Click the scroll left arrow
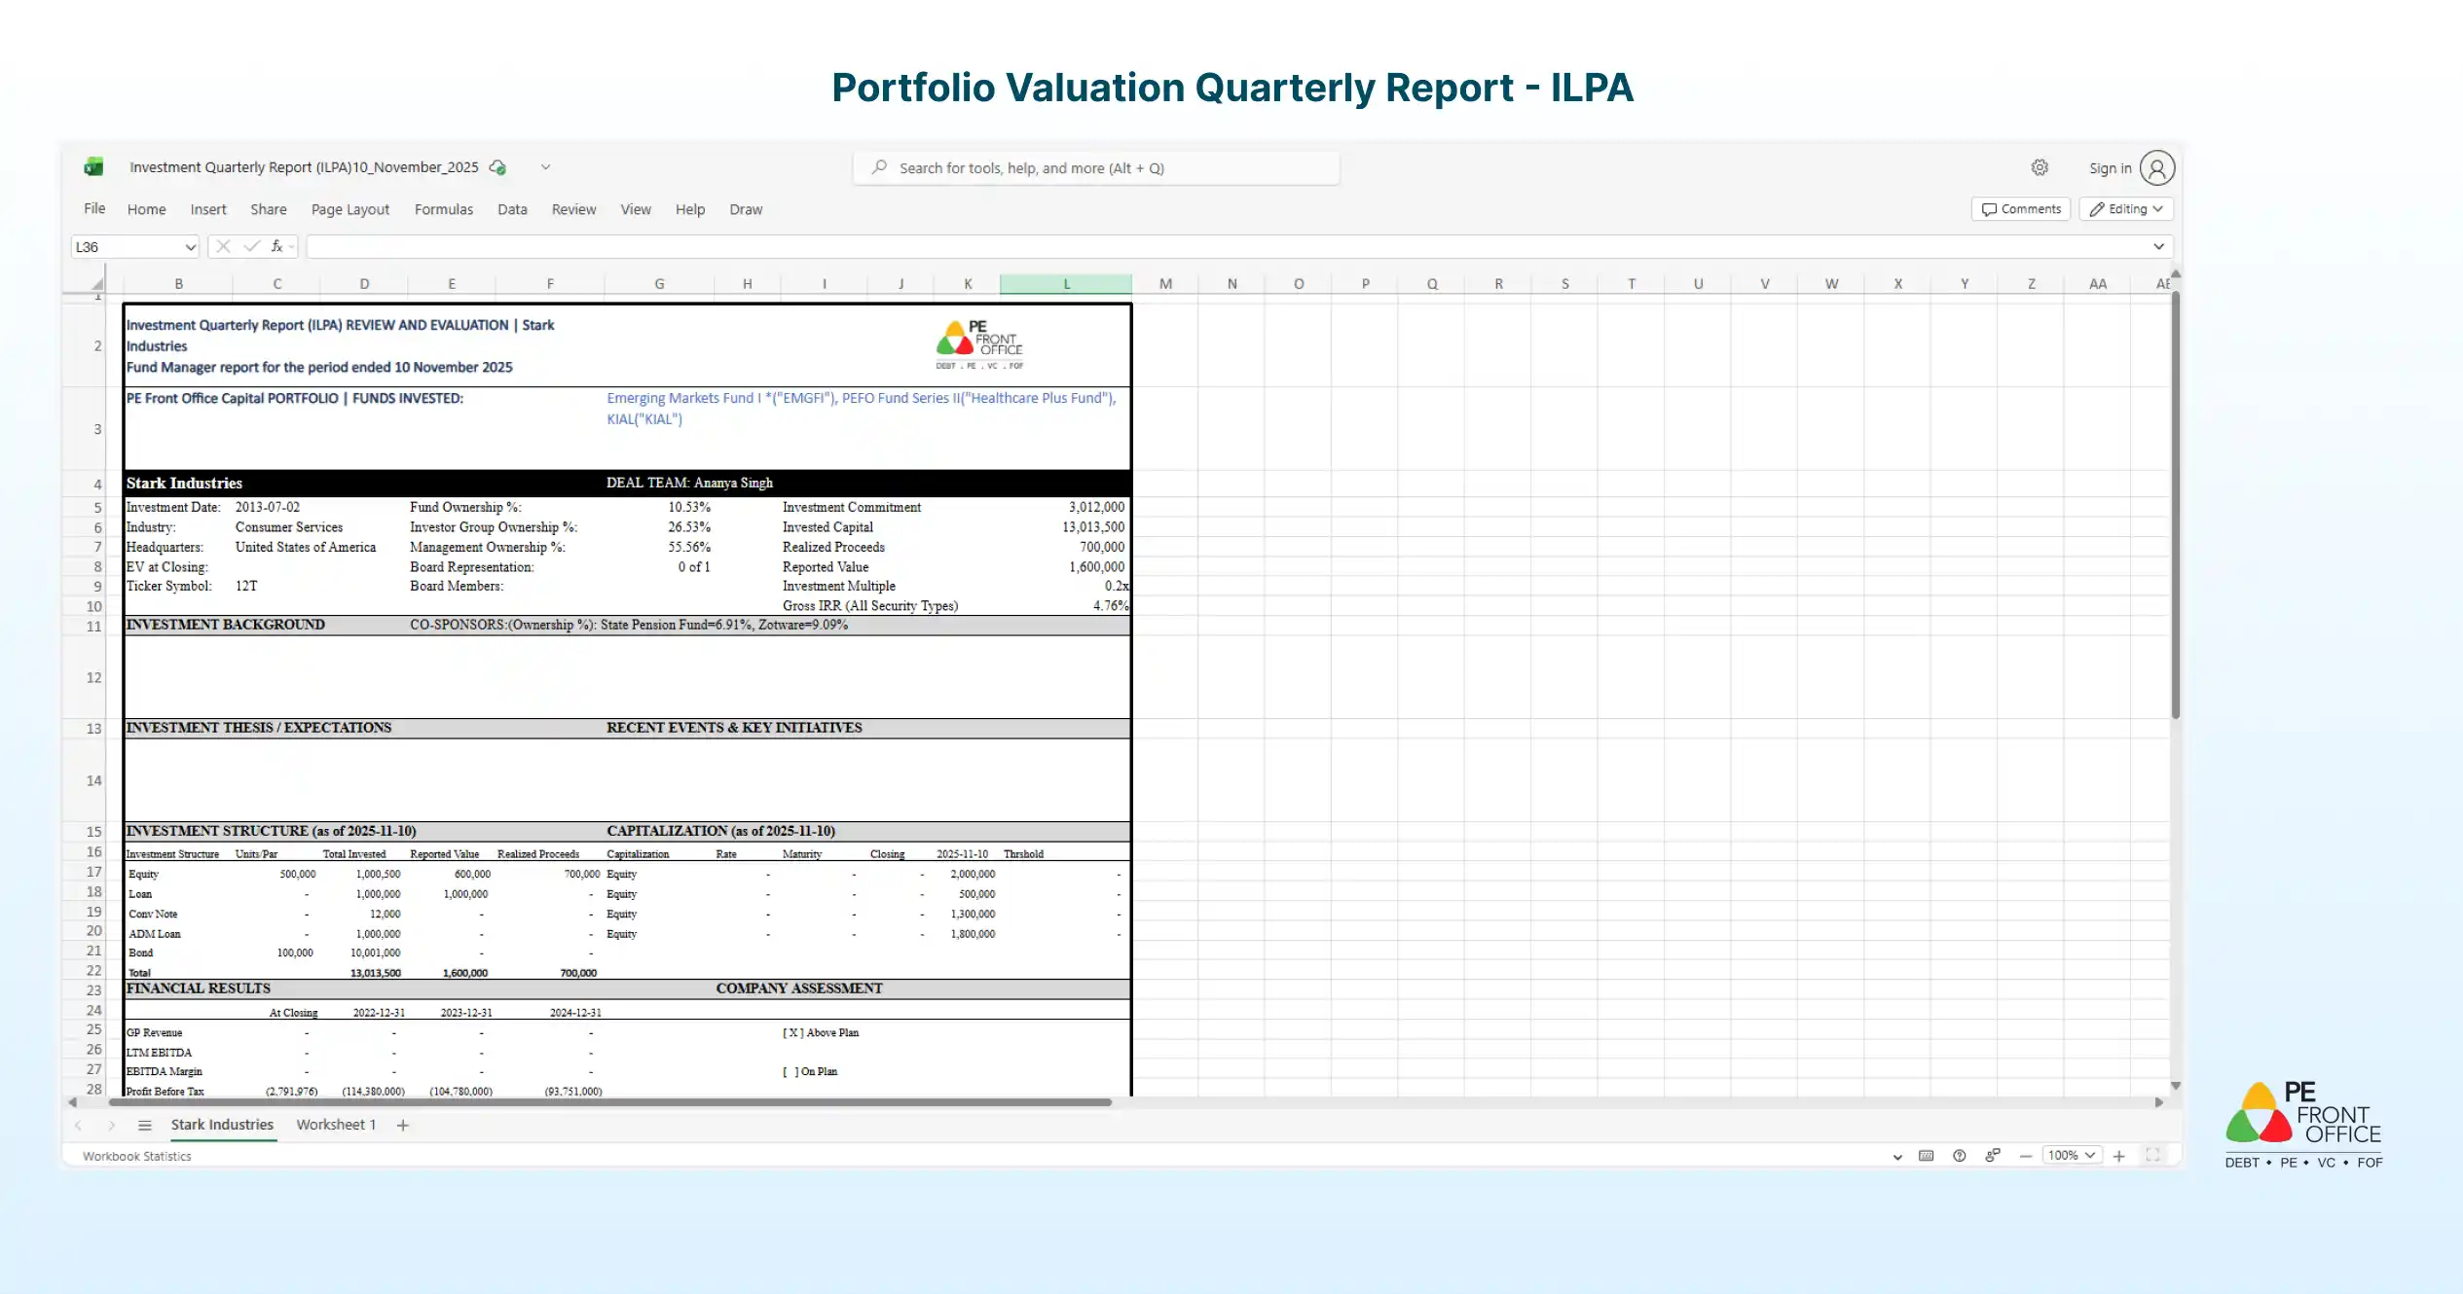The height and width of the screenshot is (1294, 2463). [72, 1102]
